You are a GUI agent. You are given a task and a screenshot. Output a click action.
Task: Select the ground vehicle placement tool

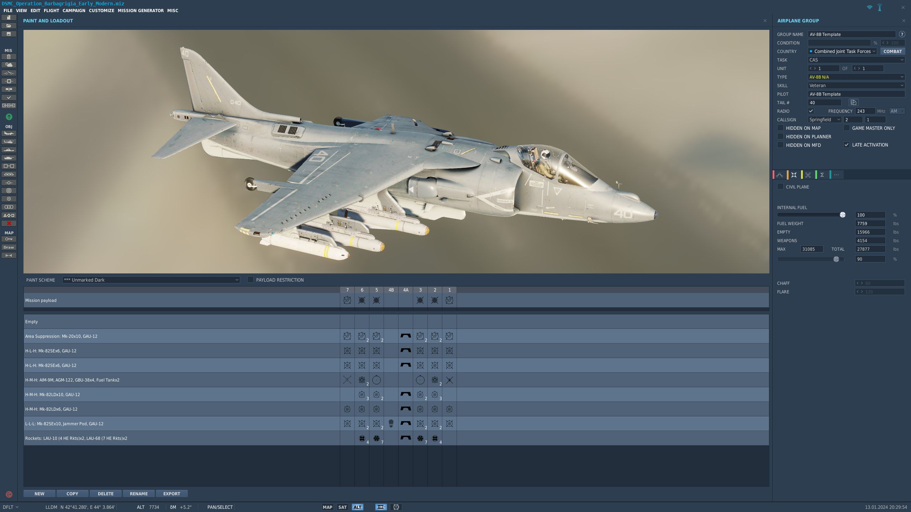point(9,158)
